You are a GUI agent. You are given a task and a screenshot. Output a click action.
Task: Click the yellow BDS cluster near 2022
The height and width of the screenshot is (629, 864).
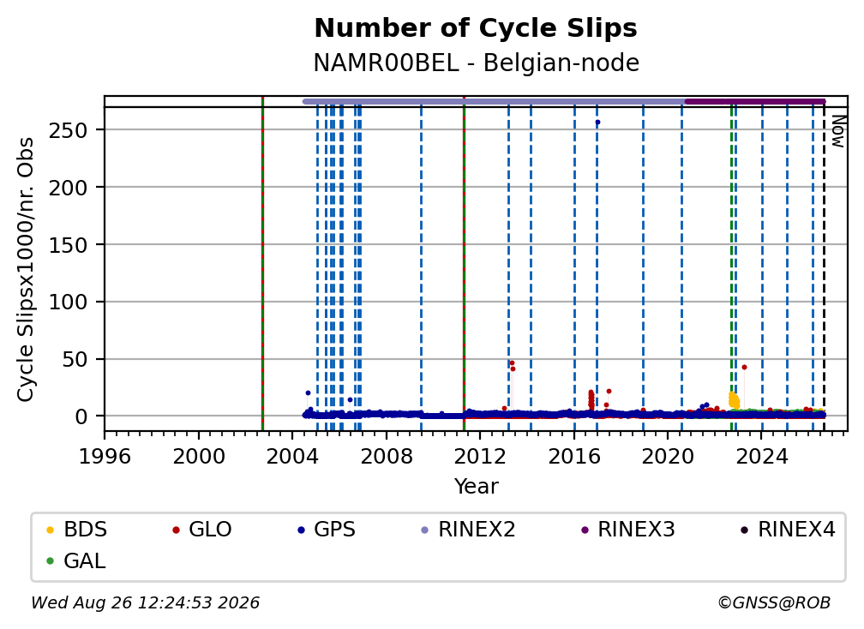pyautogui.click(x=734, y=400)
